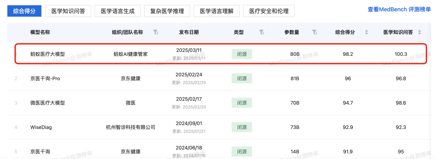
Task: Select 京医千询 model name in row 5
Action: pyautogui.click(x=40, y=152)
